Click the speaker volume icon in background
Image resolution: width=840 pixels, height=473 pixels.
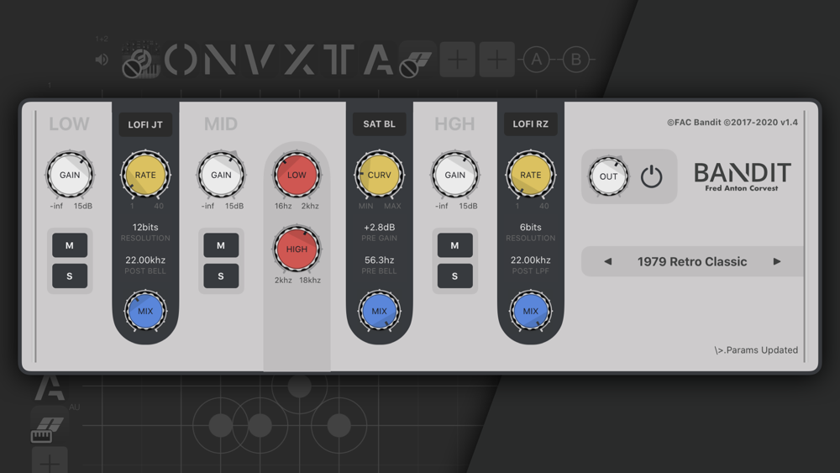pos(102,60)
